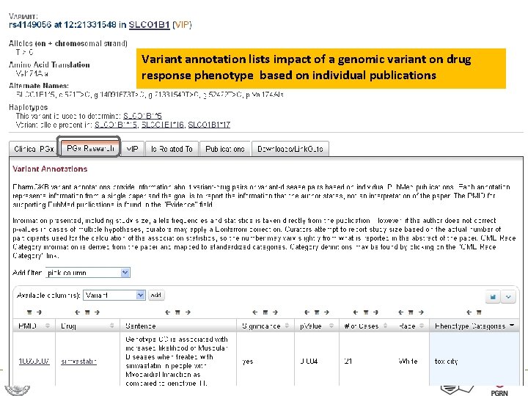The width and height of the screenshot is (528, 396).
Task: Sort the table by # of Cases
Action: (x=385, y=326)
